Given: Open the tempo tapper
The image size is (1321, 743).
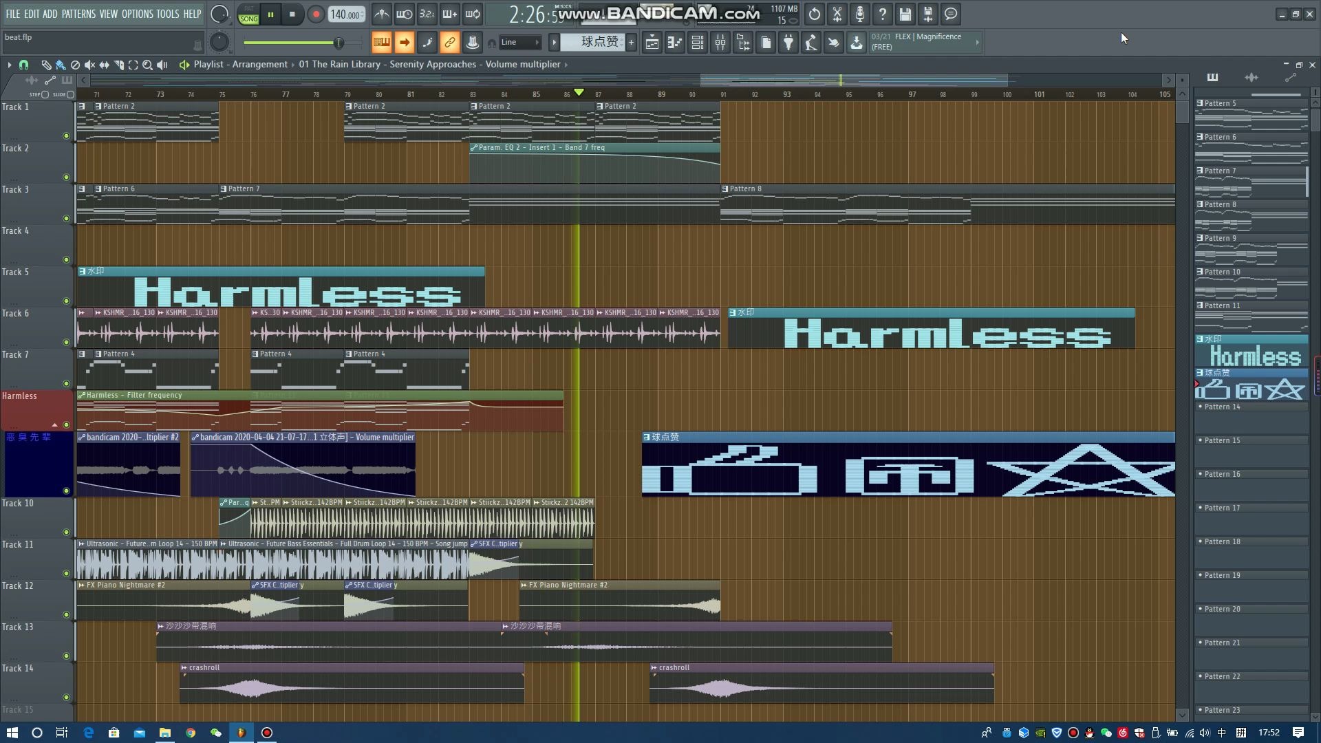Looking at the screenshot, I should 811,43.
